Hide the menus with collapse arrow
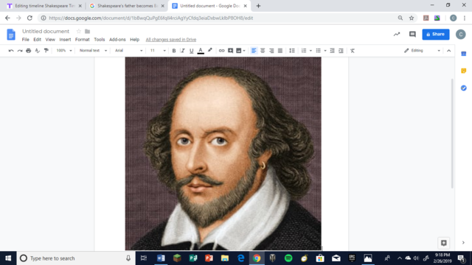The width and height of the screenshot is (472, 265). coord(449,51)
